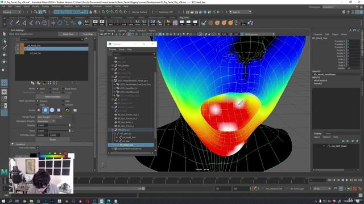Click the Tool Help button
The height and width of the screenshot is (204, 364).
(88, 34)
